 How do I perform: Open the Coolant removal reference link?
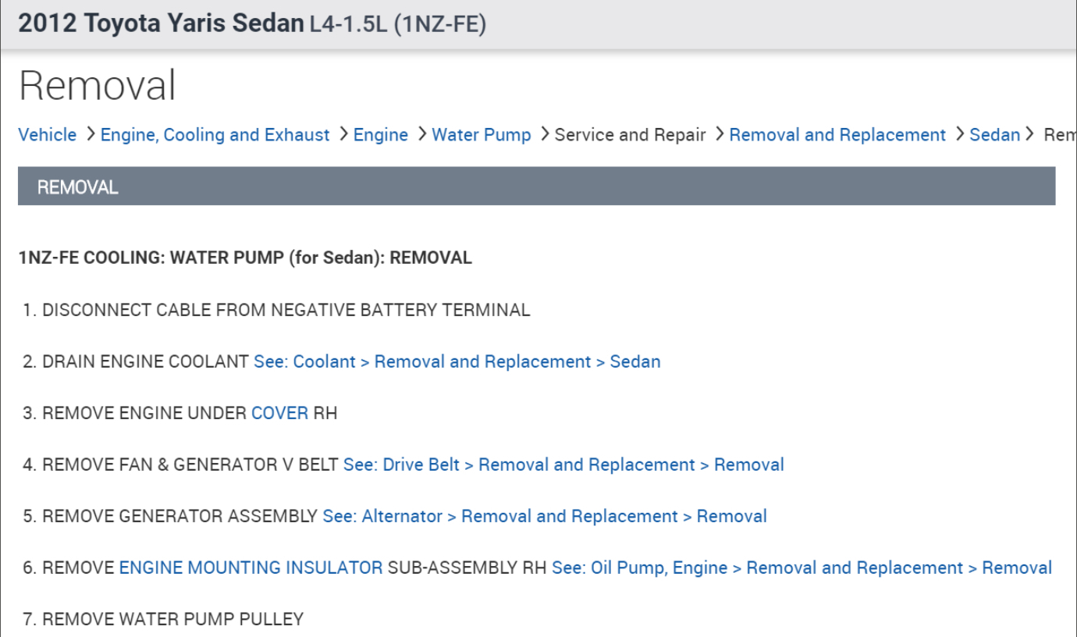[x=457, y=361]
